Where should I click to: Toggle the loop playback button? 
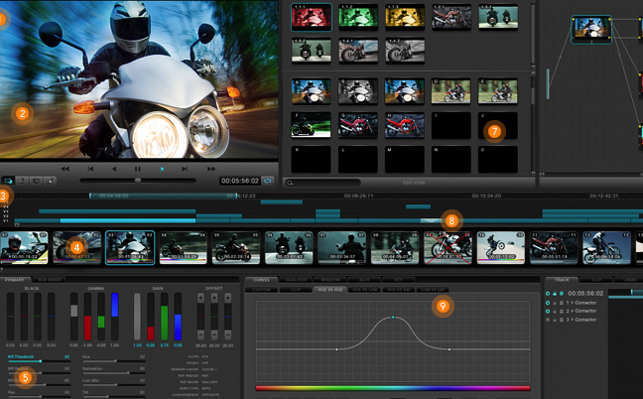pos(268,181)
